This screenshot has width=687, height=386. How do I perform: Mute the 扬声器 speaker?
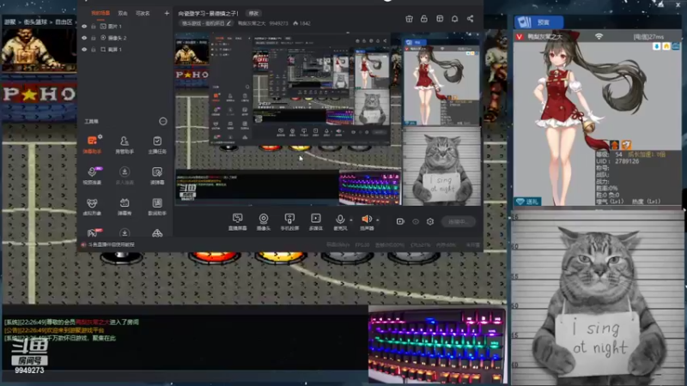[x=367, y=222]
